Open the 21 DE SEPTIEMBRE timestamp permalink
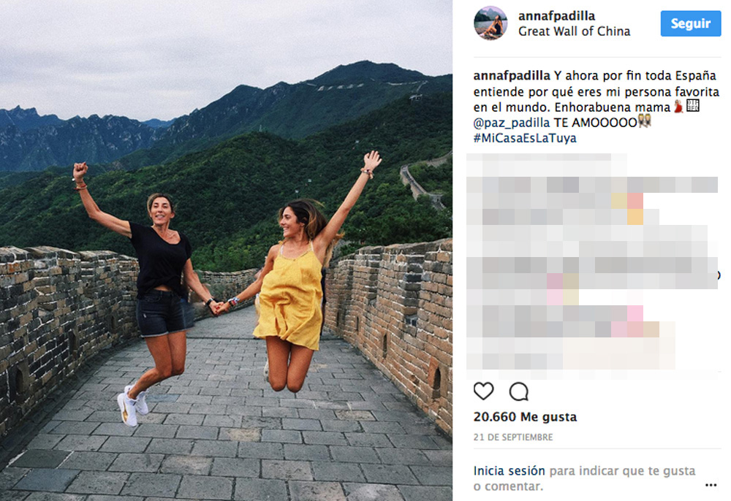The height and width of the screenshot is (501, 731). pyautogui.click(x=513, y=437)
